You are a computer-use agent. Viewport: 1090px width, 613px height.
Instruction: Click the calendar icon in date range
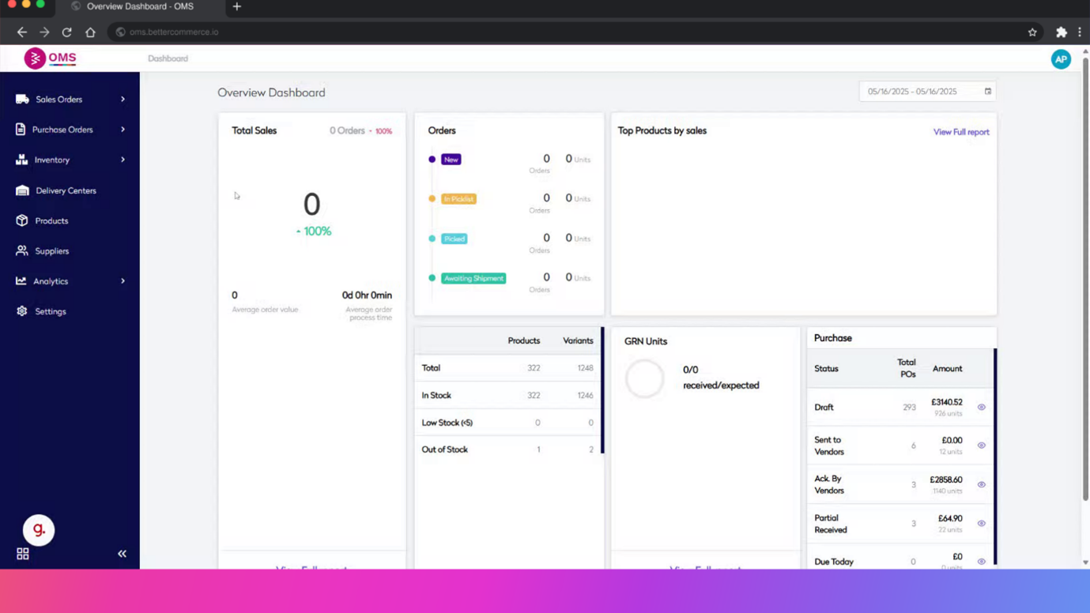click(x=987, y=92)
